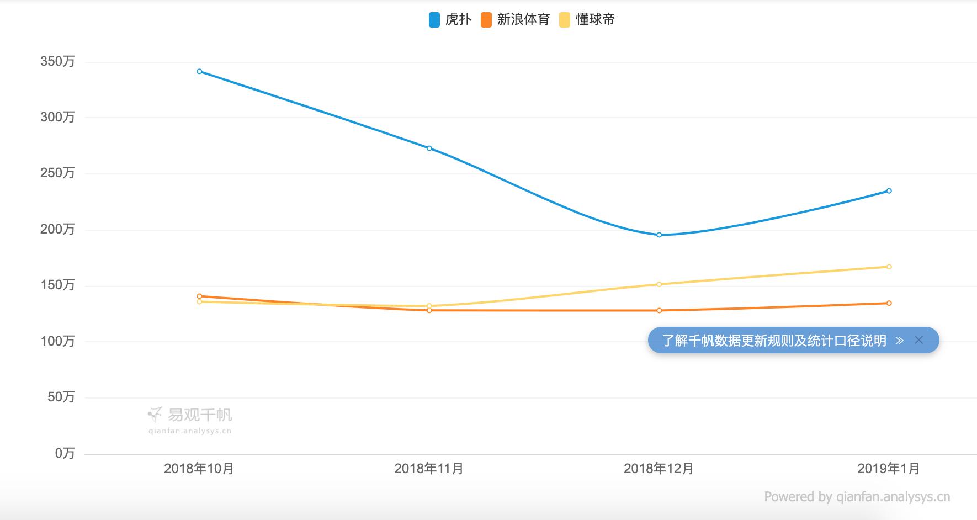Dismiss the notification with the × button
This screenshot has height=520, width=977.
(919, 341)
